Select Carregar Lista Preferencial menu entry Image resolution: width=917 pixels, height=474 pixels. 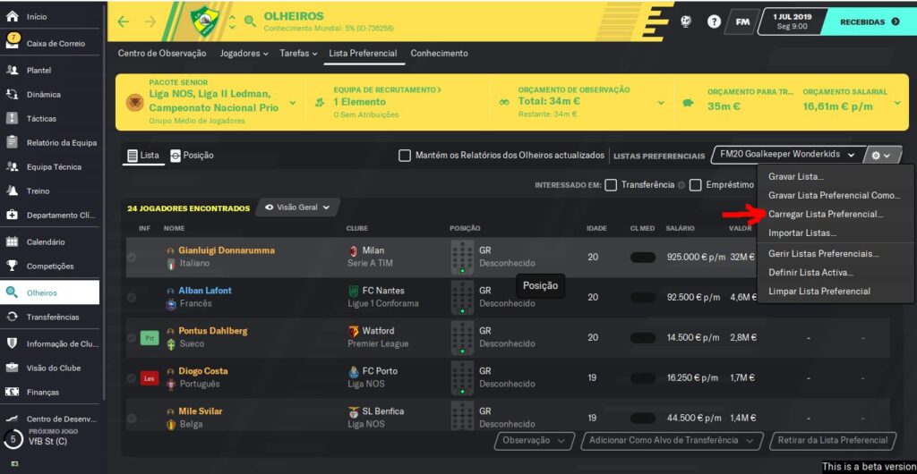[825, 215]
